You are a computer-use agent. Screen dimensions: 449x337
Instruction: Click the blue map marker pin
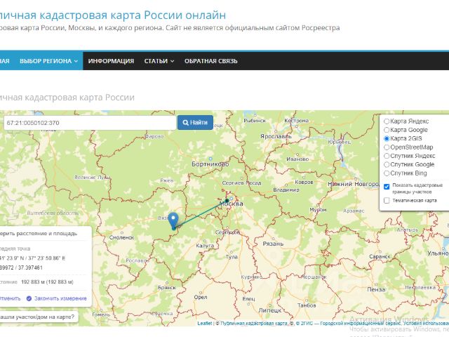point(173,220)
